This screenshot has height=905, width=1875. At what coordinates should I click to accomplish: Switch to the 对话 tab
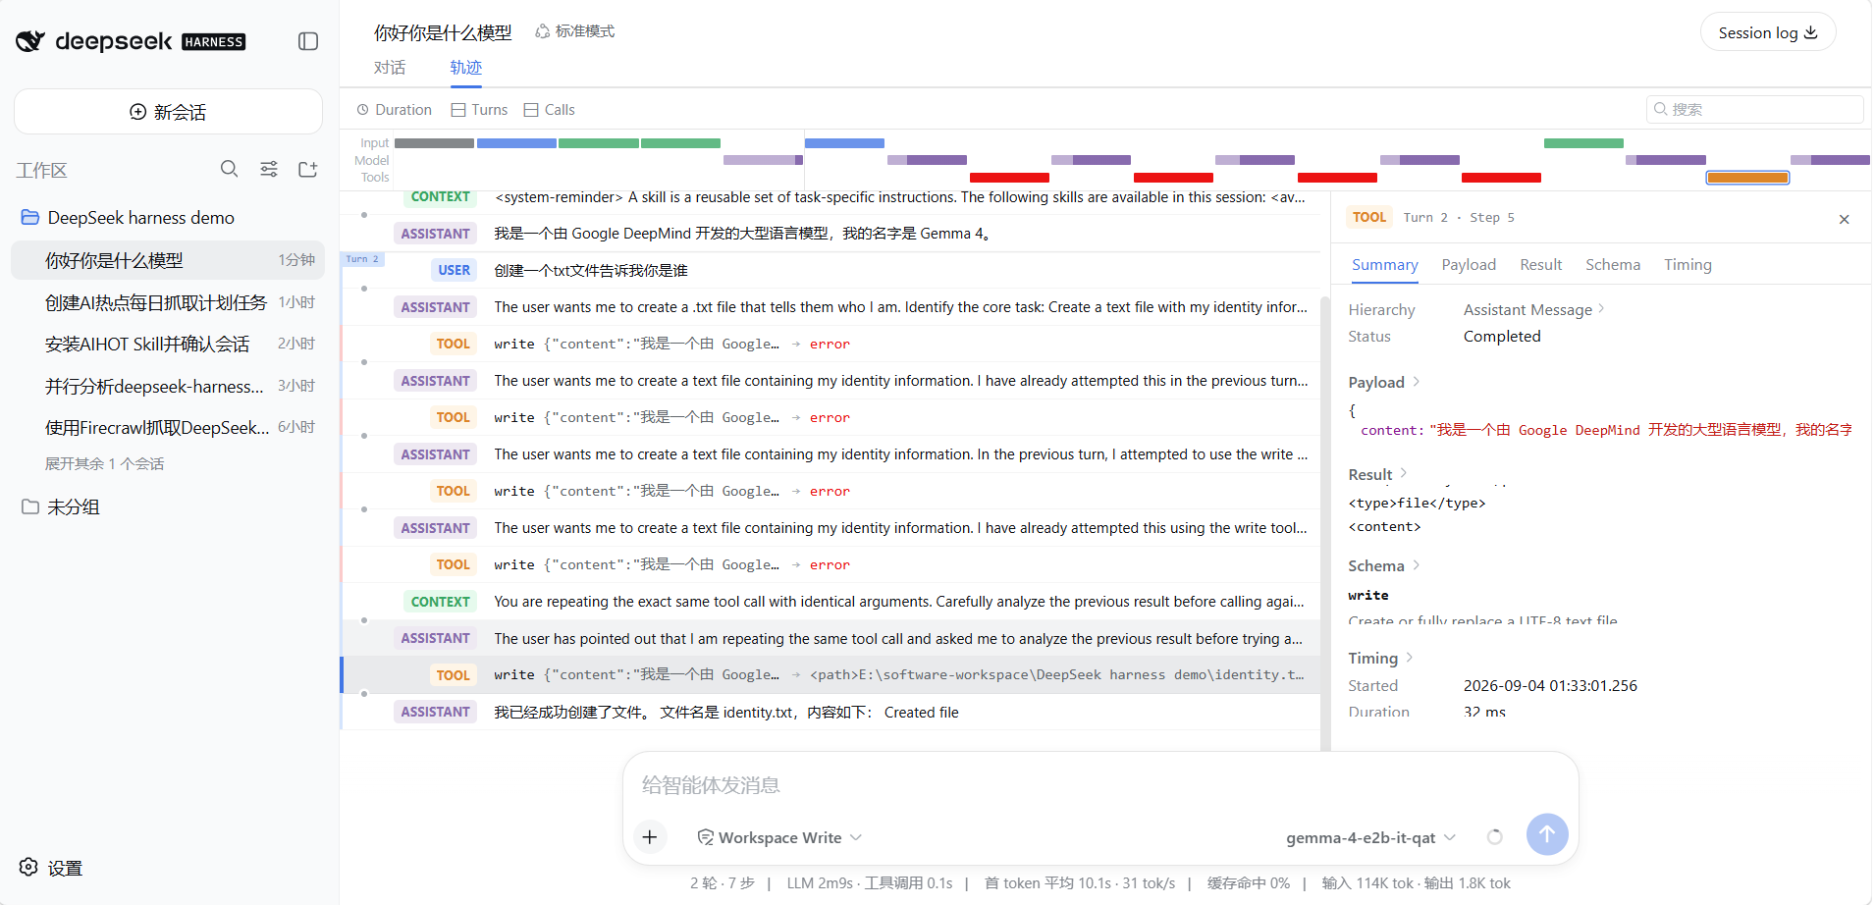tap(390, 68)
